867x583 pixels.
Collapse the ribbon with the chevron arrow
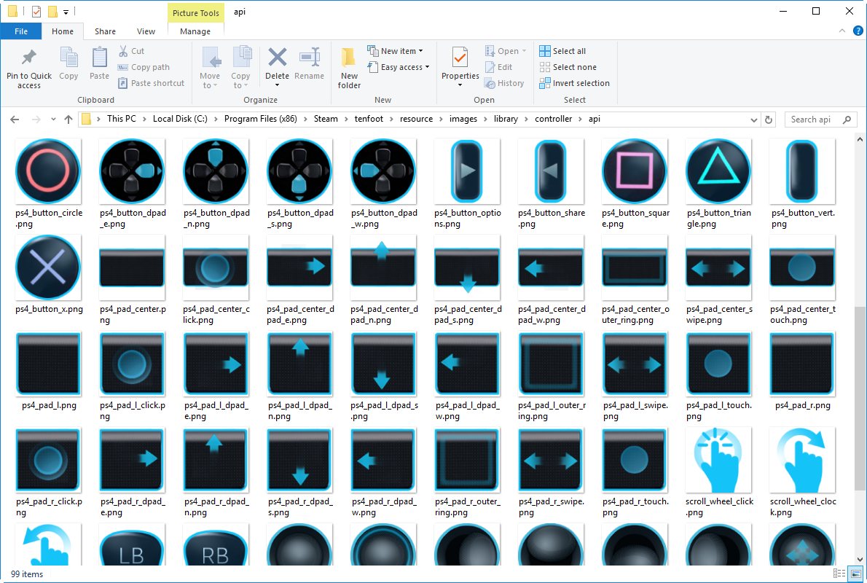(x=841, y=31)
